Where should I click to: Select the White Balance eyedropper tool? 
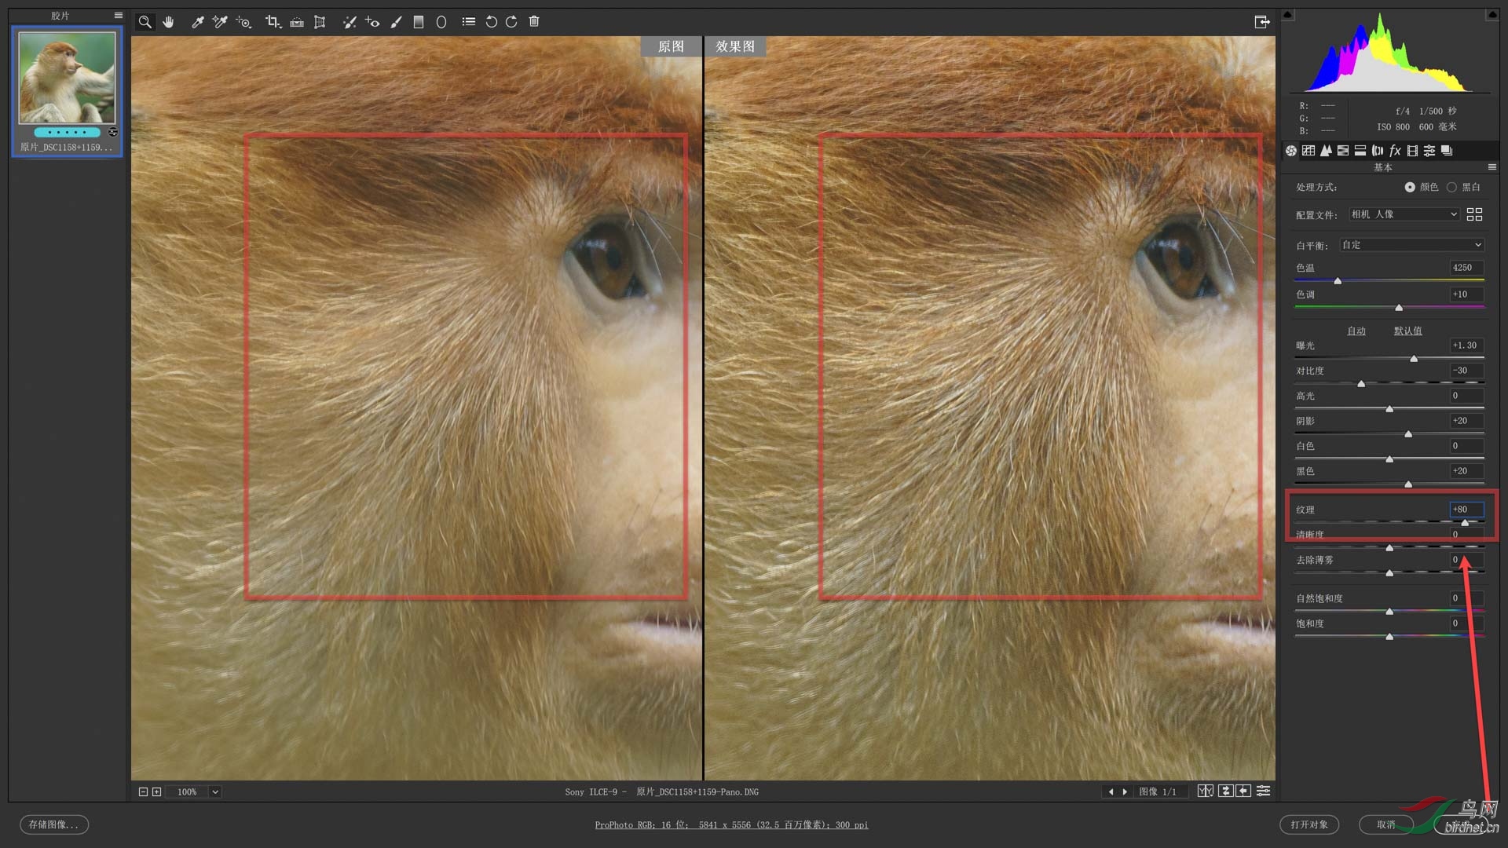click(197, 22)
